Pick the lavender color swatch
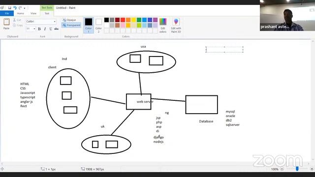The image size is (315, 177). point(156,25)
